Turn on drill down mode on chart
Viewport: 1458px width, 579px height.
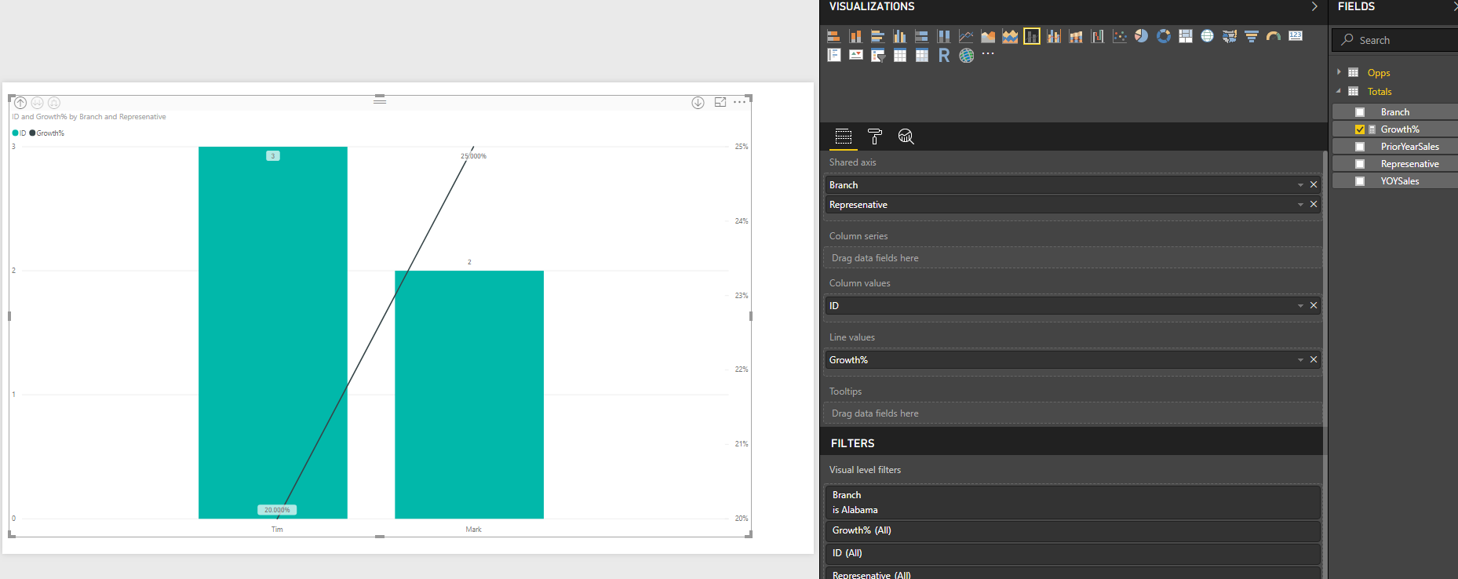click(x=698, y=103)
